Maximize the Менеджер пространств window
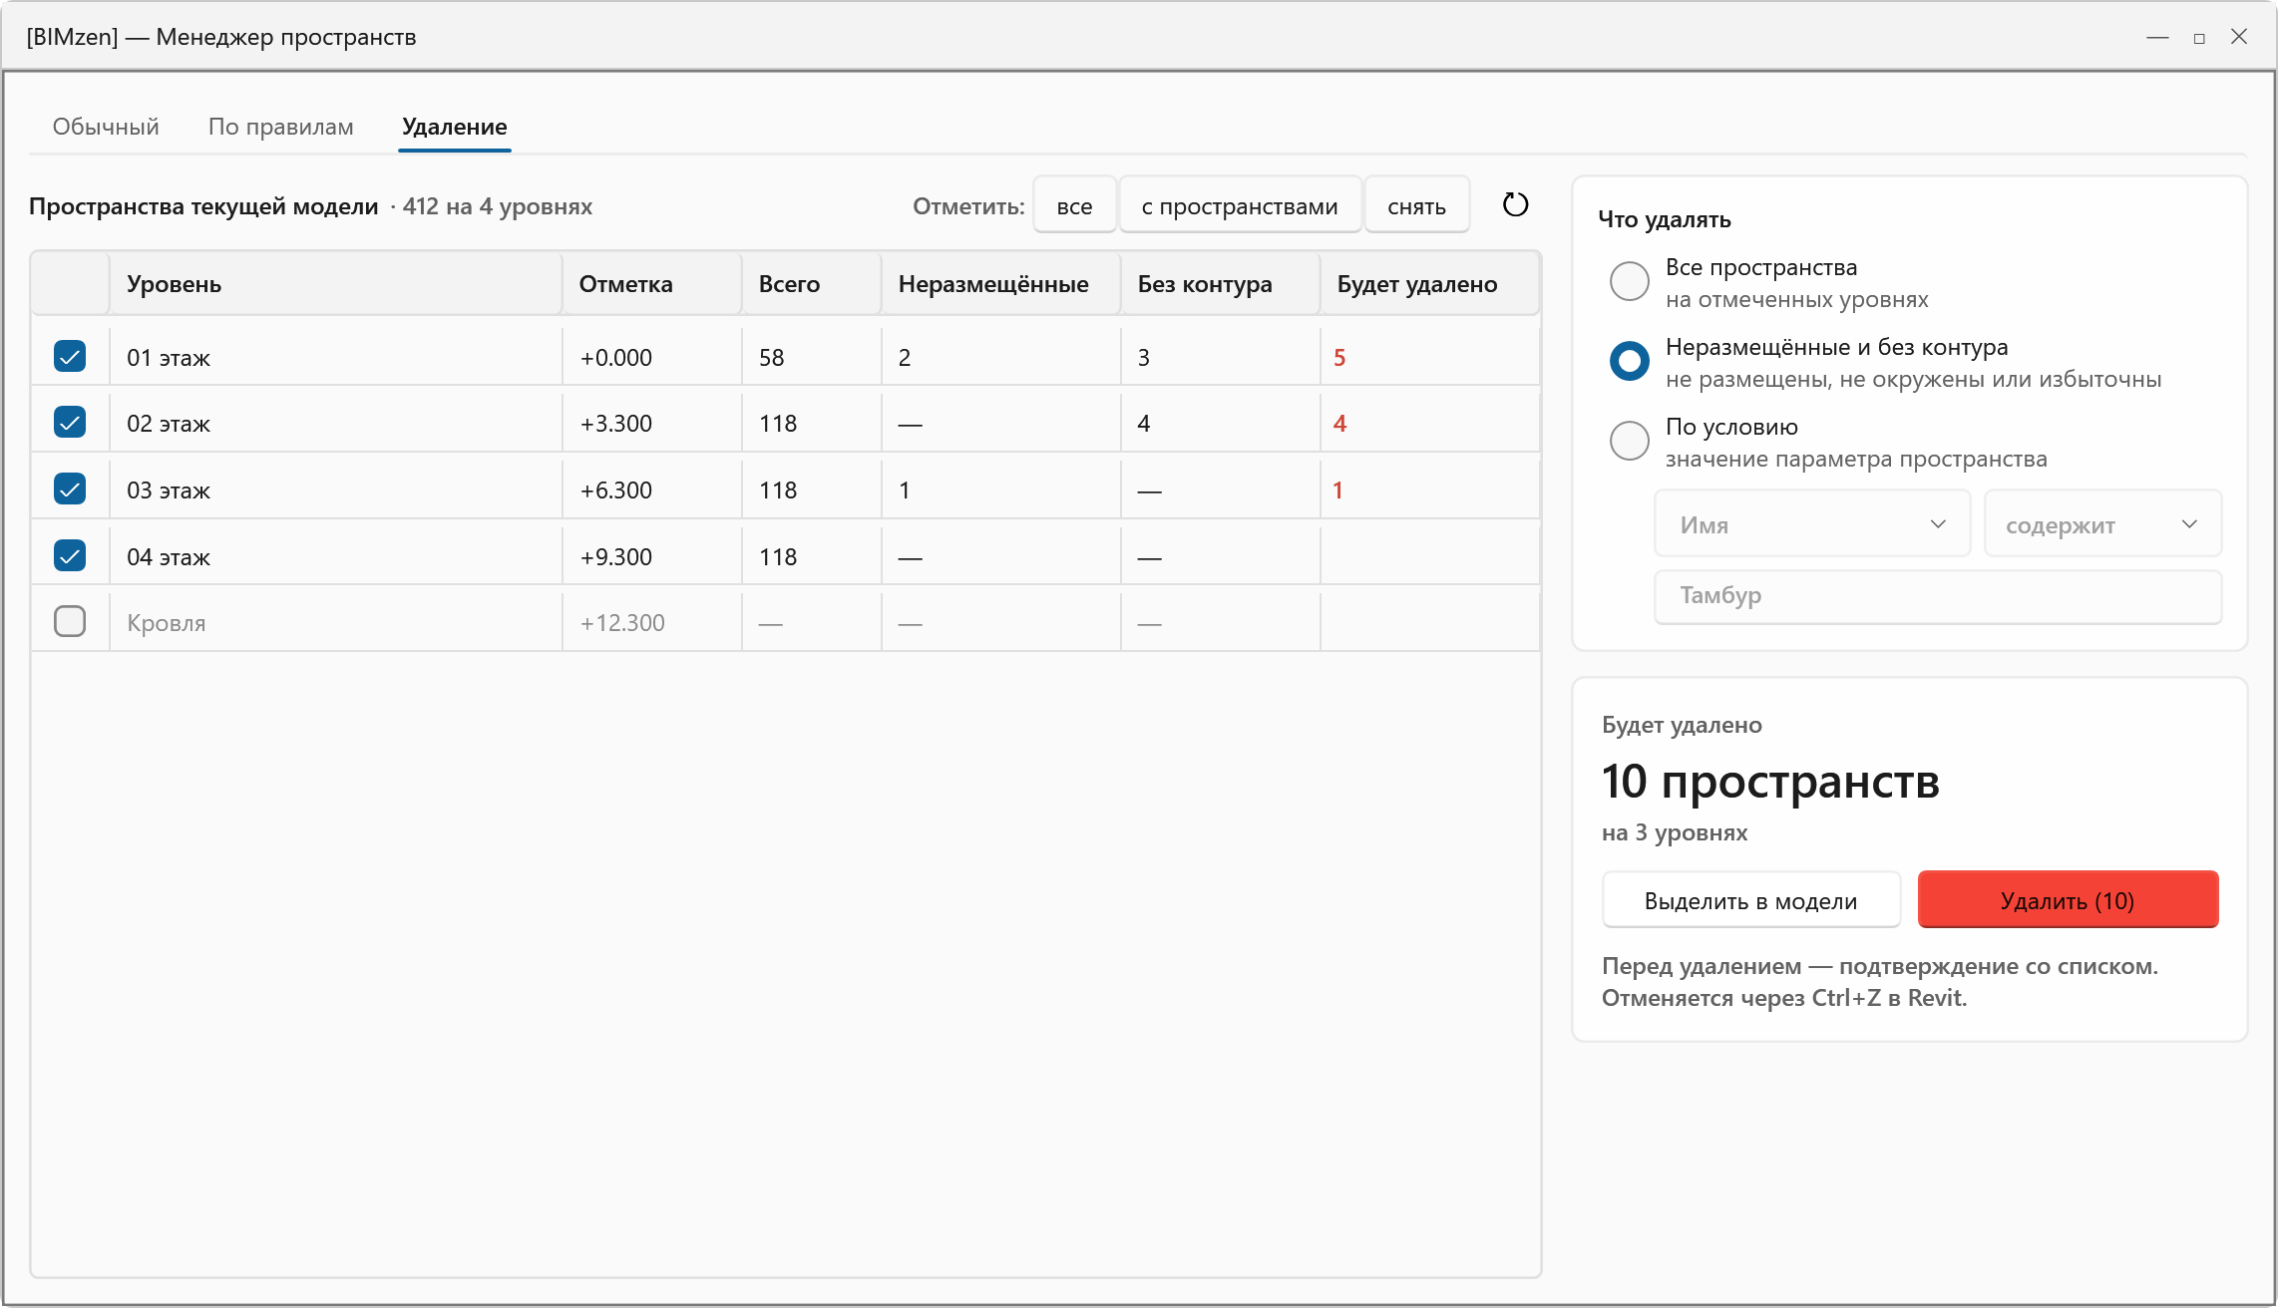 2199,37
